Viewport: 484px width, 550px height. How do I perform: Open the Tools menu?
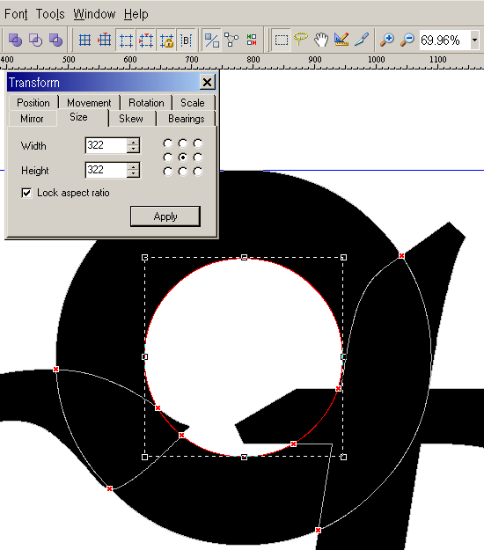[x=50, y=14]
